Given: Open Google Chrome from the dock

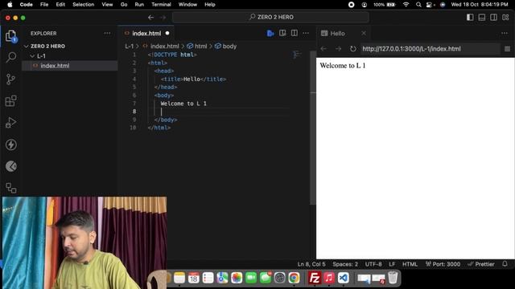Looking at the screenshot, I should [294, 278].
